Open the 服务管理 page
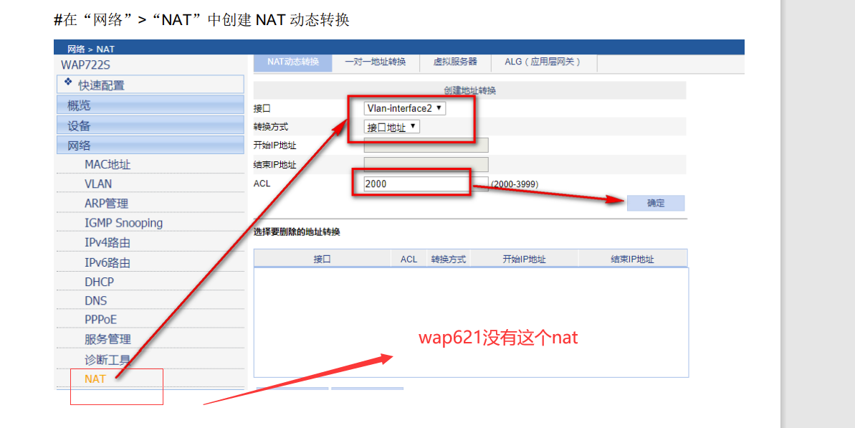Image resolution: width=855 pixels, height=428 pixels. tap(108, 339)
